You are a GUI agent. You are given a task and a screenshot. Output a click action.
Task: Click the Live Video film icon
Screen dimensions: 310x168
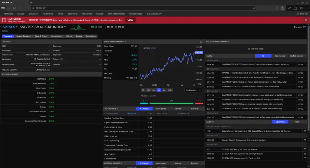4,20
